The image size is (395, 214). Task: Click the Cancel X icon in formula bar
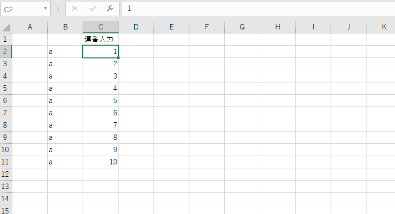point(75,9)
